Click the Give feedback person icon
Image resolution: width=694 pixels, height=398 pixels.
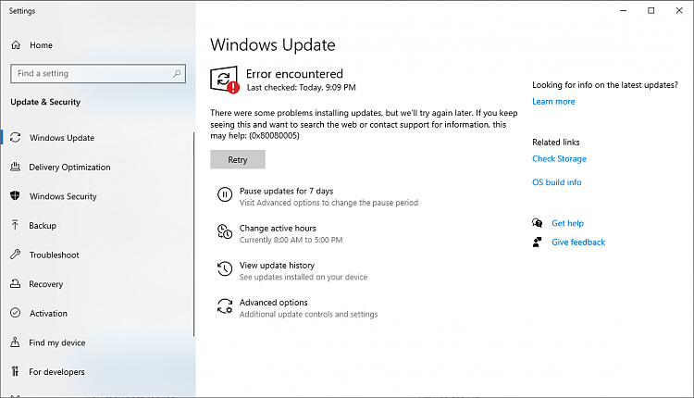click(x=538, y=243)
